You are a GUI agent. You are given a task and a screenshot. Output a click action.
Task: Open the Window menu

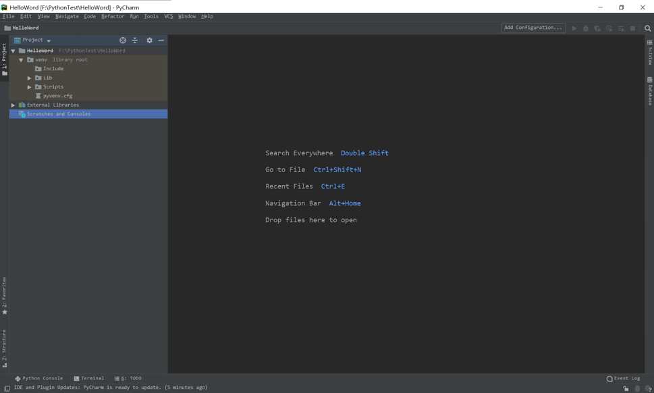[187, 16]
